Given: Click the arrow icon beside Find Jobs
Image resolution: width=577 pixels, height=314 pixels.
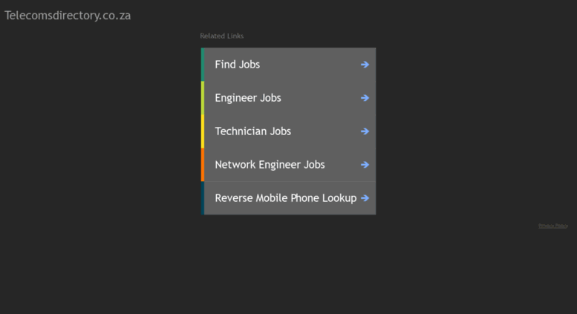Looking at the screenshot, I should click(x=365, y=65).
